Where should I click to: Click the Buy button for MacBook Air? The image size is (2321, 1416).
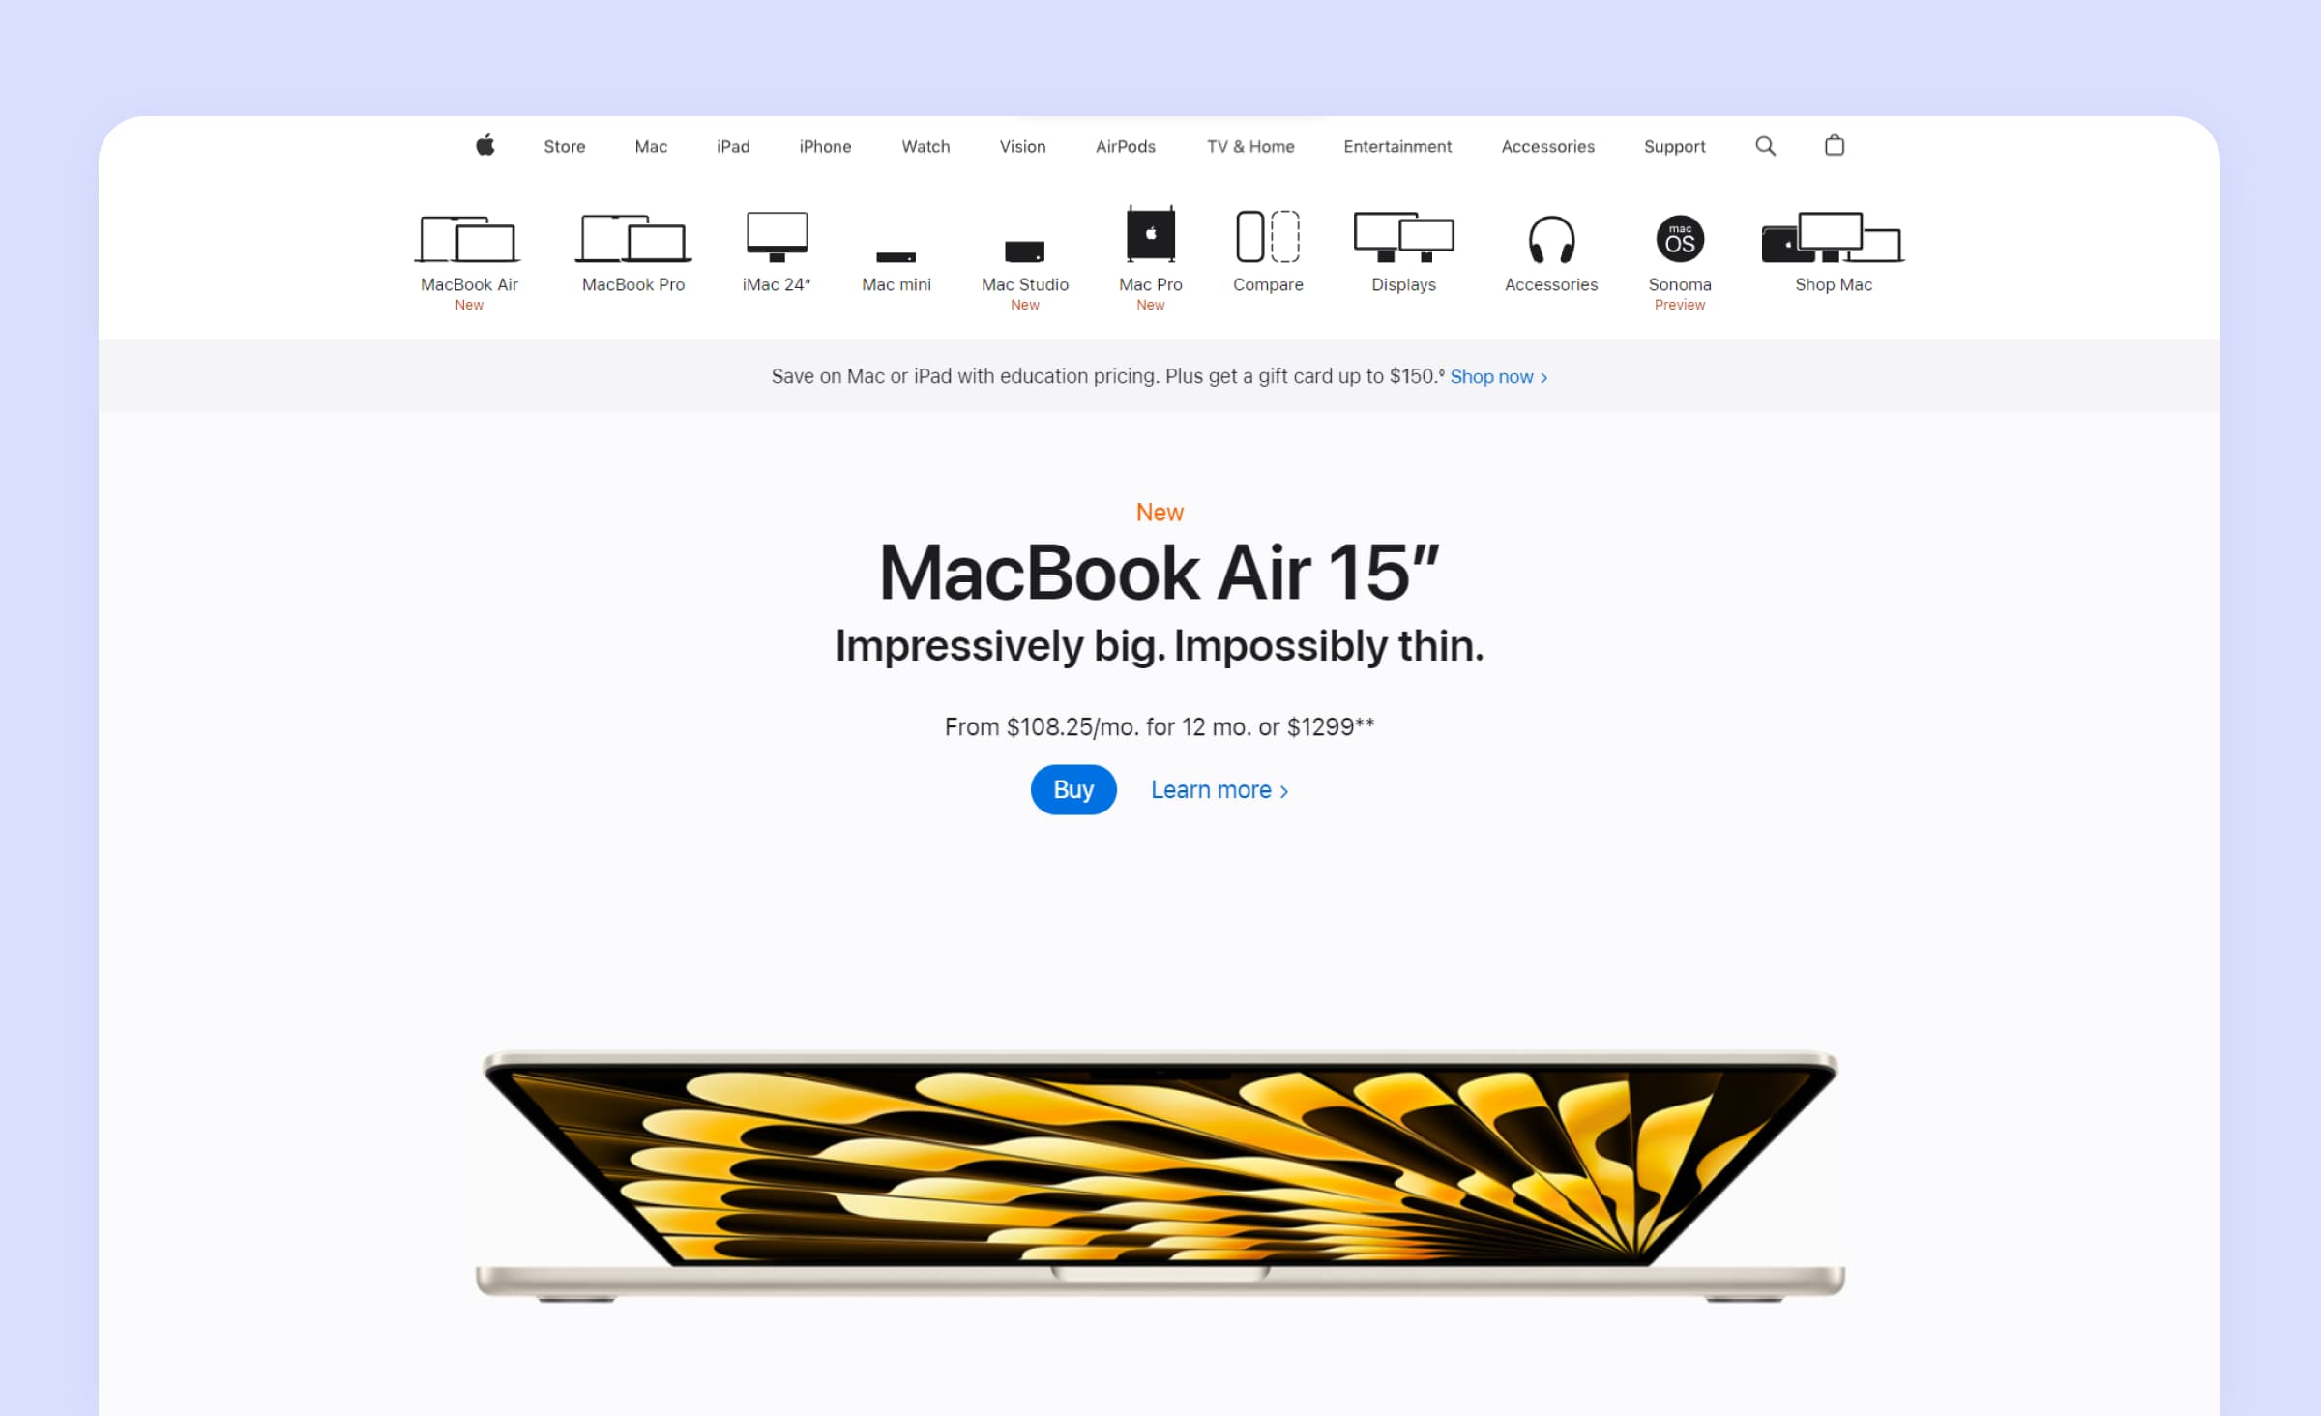1074,789
